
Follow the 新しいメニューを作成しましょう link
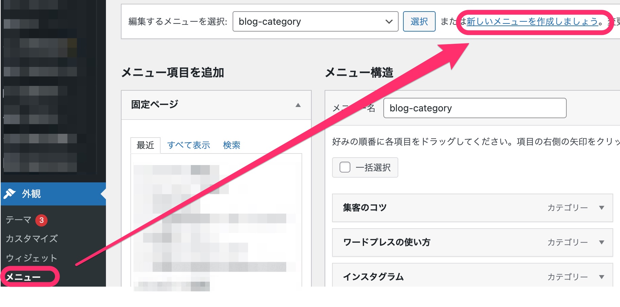532,21
